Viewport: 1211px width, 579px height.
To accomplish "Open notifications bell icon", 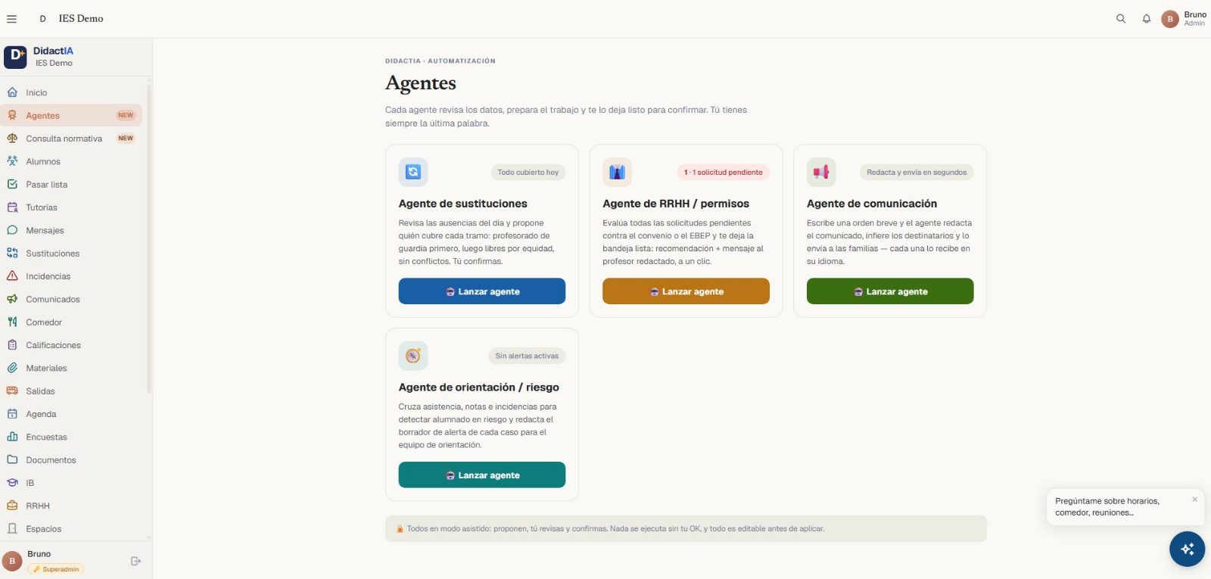I will point(1147,19).
